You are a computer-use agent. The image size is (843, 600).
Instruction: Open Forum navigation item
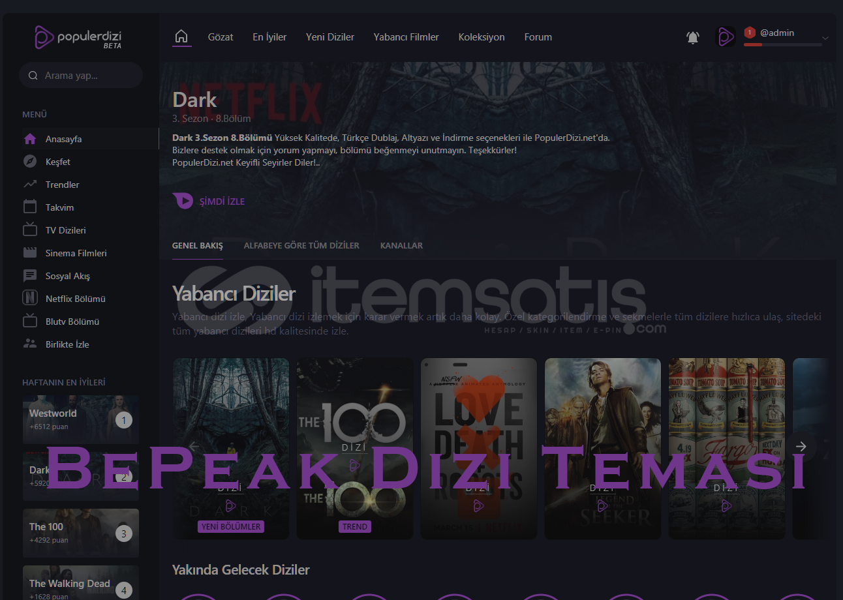(538, 37)
